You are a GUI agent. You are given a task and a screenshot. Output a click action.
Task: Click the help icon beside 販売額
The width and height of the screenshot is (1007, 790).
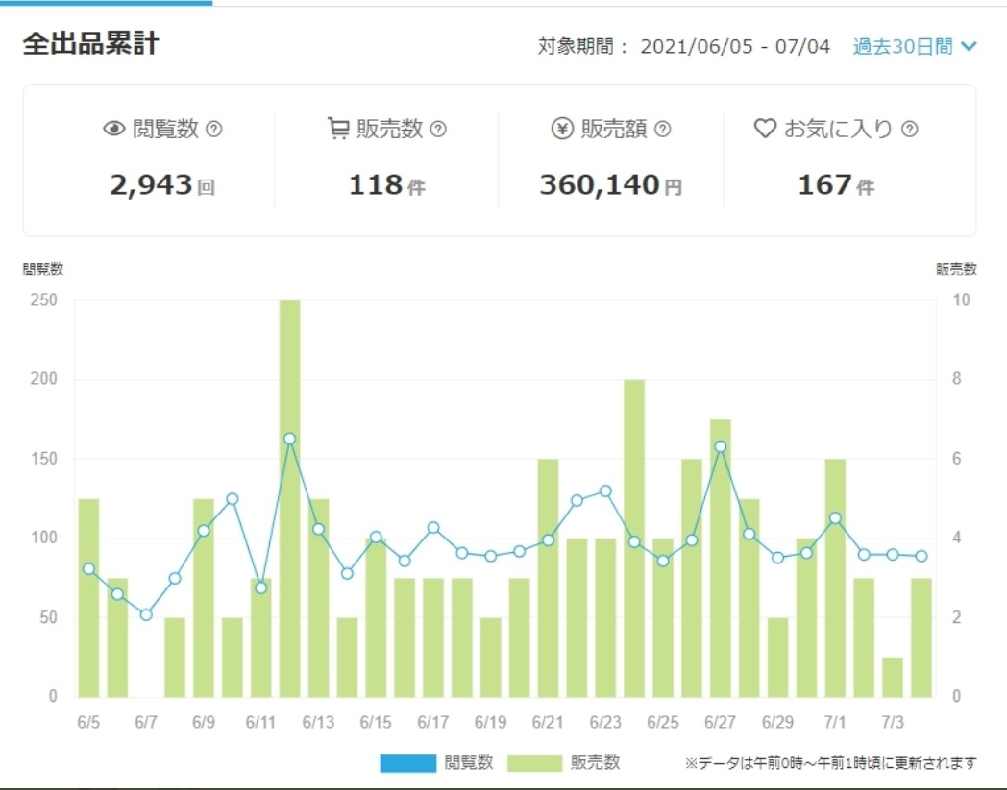(x=662, y=129)
